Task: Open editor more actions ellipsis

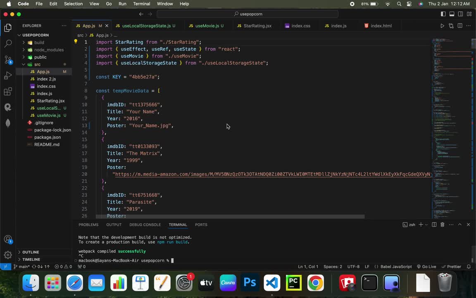Action: [x=469, y=26]
